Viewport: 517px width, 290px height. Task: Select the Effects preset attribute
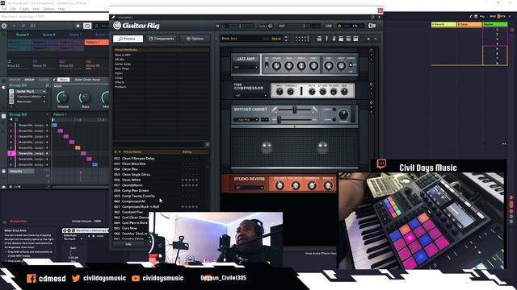[120, 82]
